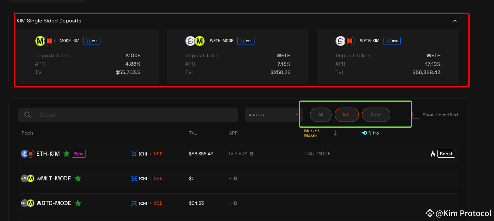This screenshot has width=494, height=221.
Task: Click the APR info icon for ETH-KIM
Action: pos(252,154)
